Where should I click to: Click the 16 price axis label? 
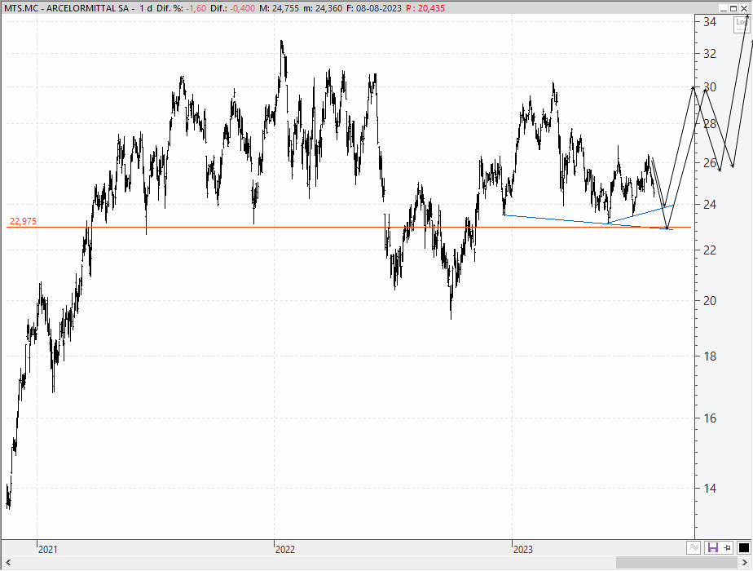(x=710, y=418)
